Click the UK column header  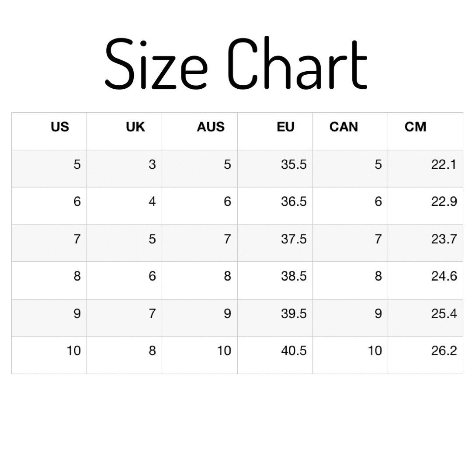click(135, 127)
